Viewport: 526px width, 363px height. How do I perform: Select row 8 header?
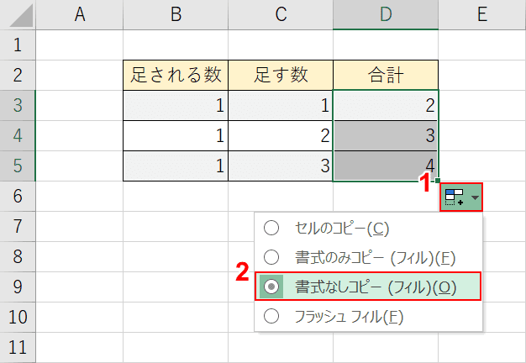coord(18,256)
